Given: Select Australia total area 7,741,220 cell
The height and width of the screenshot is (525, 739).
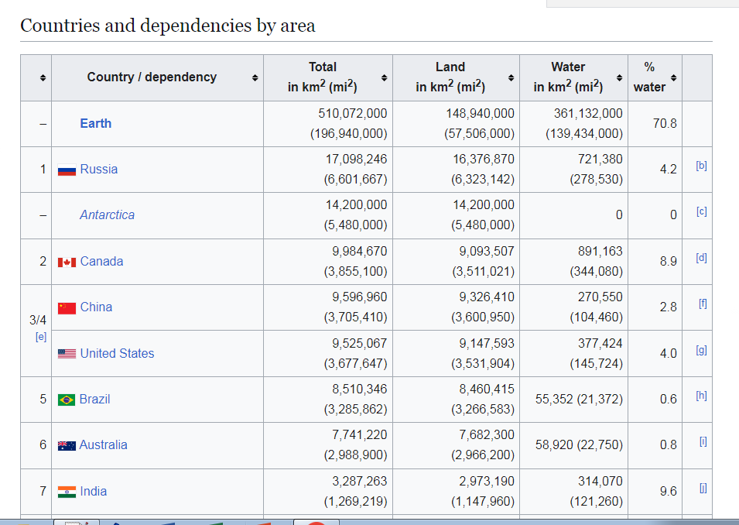Looking at the screenshot, I should [x=328, y=445].
